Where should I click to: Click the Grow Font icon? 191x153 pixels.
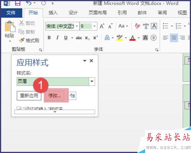coord(102,26)
